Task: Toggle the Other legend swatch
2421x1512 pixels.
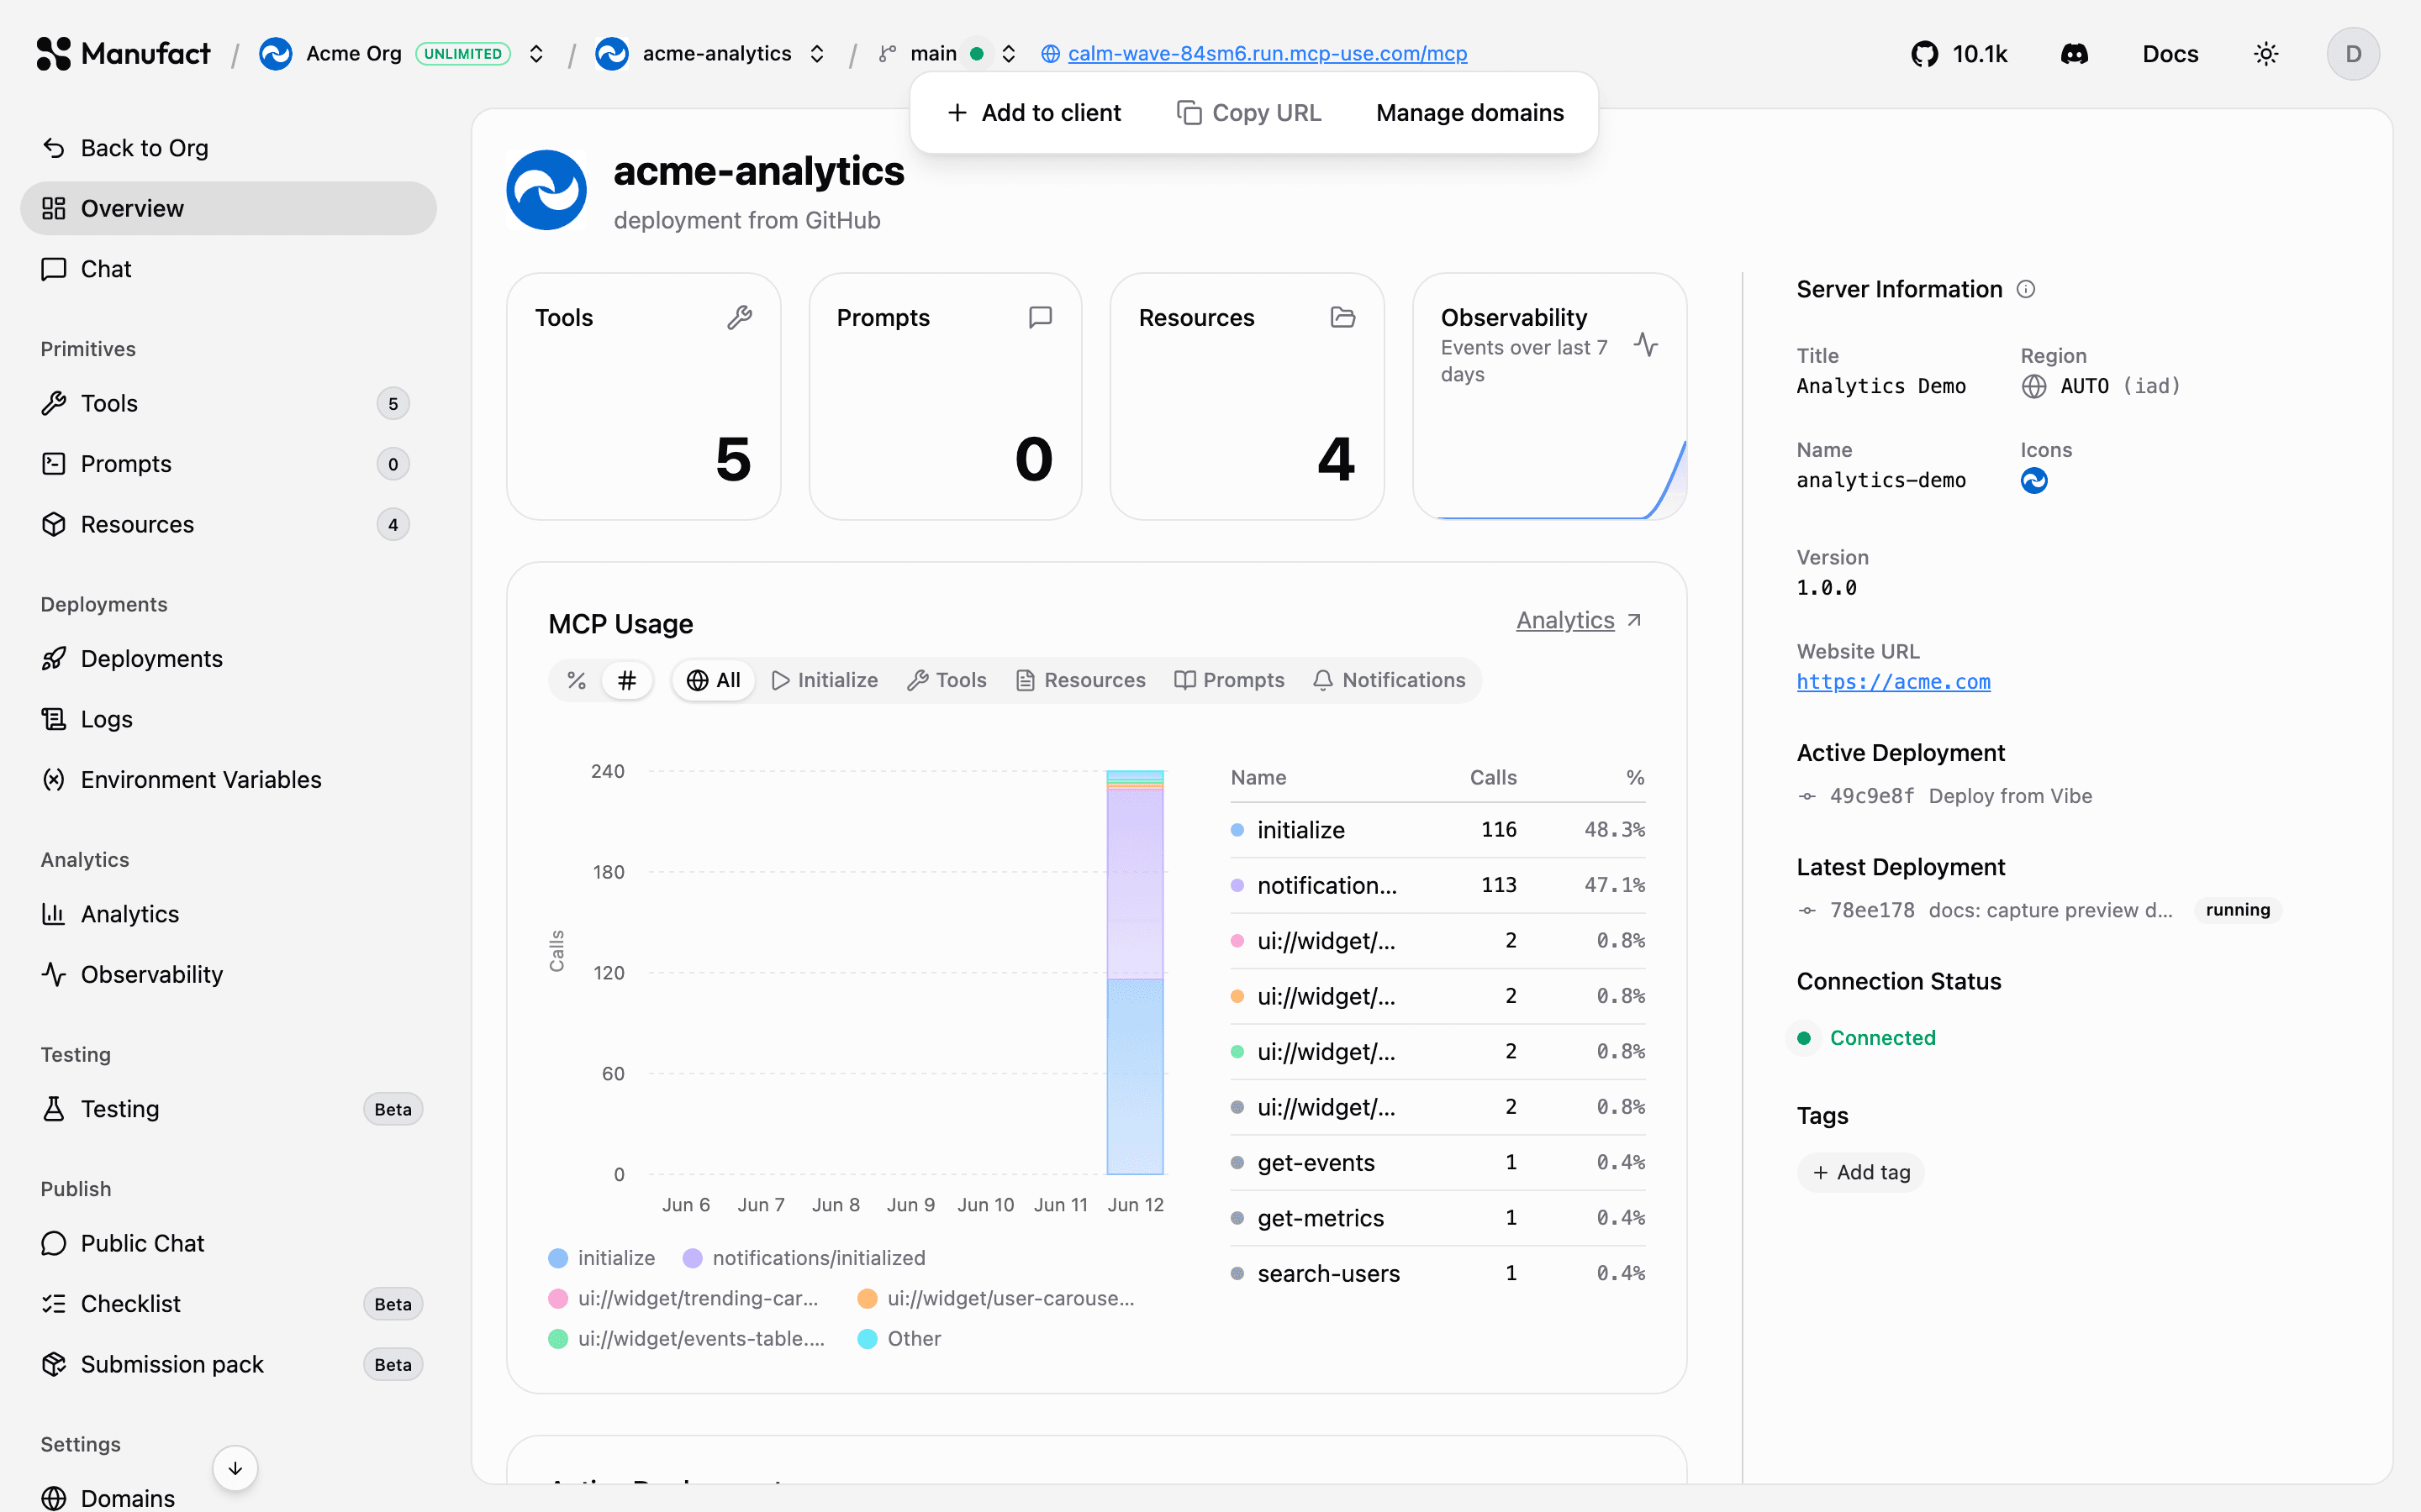Action: (x=868, y=1339)
